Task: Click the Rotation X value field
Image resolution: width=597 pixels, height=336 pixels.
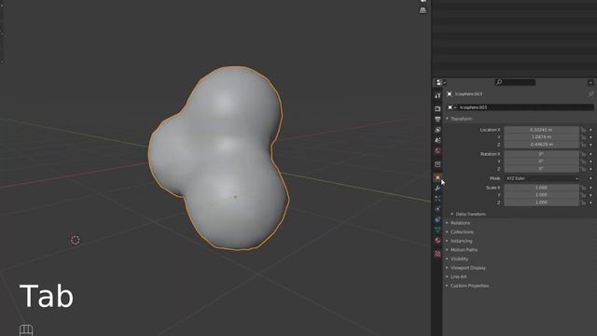Action: (541, 154)
